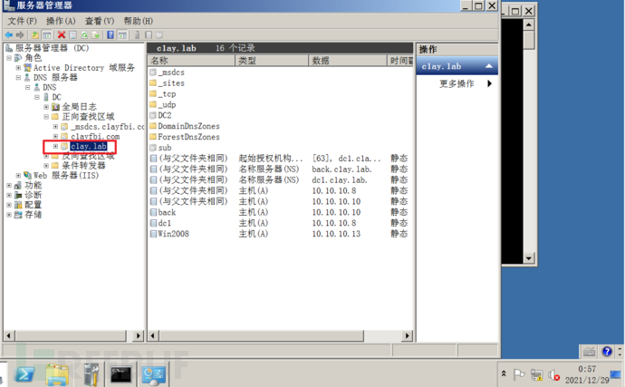Click the Export list icon in toolbar
Screen dimensions: 625x387
tap(96, 35)
